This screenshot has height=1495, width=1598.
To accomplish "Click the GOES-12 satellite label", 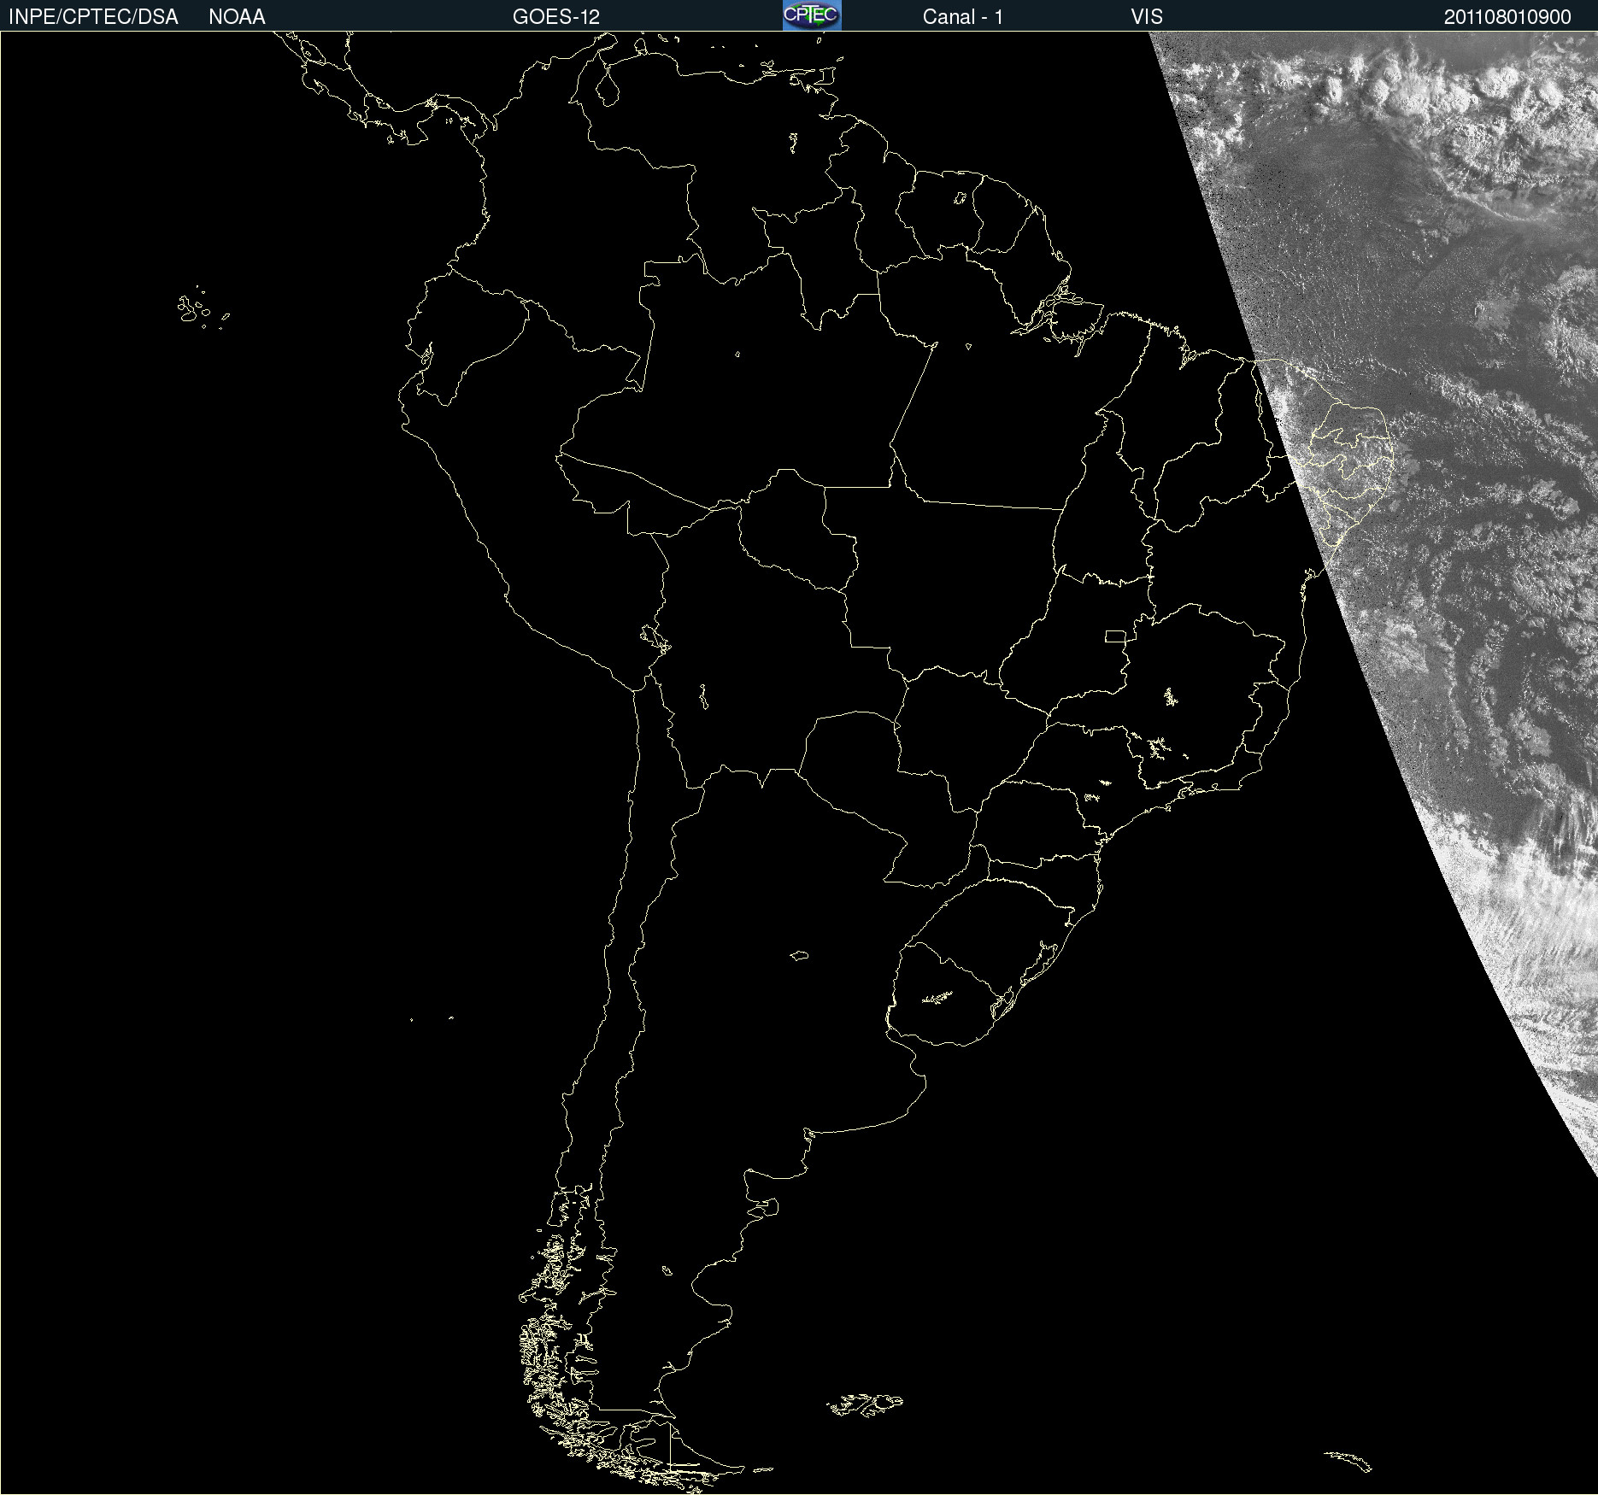I will tap(556, 17).
